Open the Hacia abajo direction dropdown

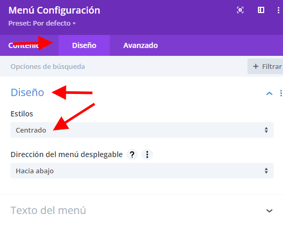[x=142, y=171]
